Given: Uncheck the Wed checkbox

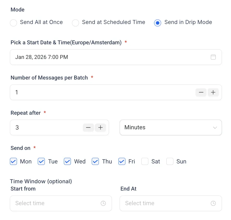Looking at the screenshot, I should click(67, 161).
